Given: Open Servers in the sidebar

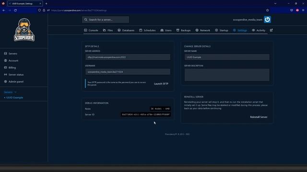Looking at the screenshot, I should [x=11, y=54].
